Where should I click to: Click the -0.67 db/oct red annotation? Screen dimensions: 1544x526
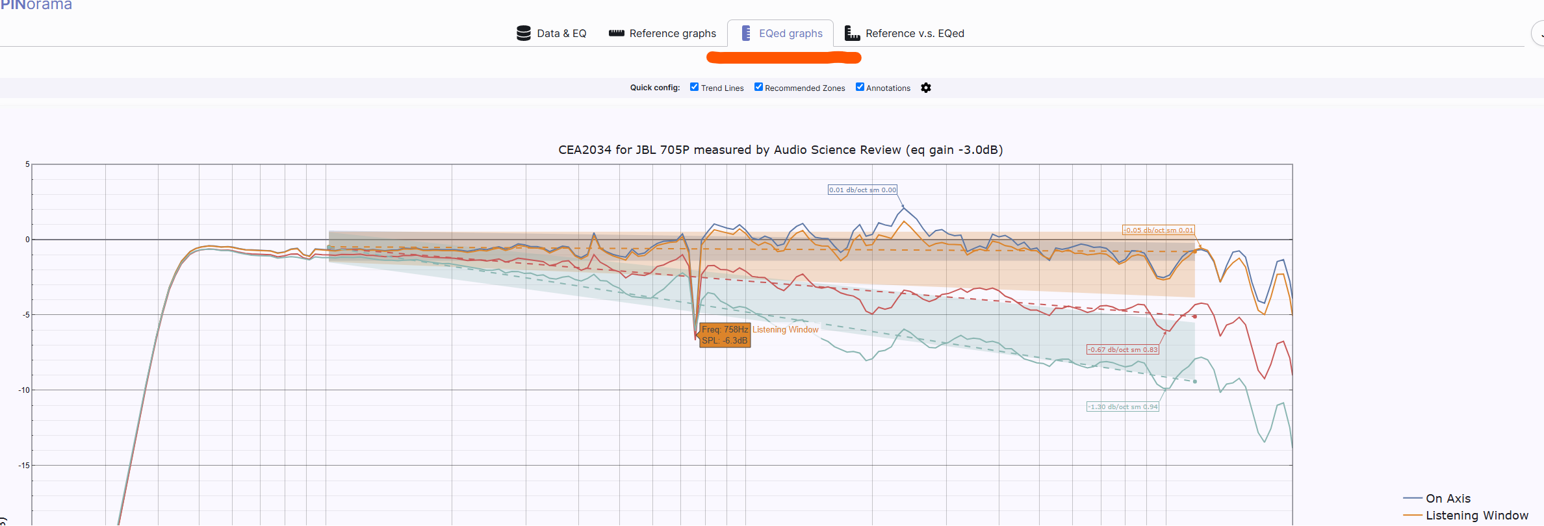[1122, 349]
